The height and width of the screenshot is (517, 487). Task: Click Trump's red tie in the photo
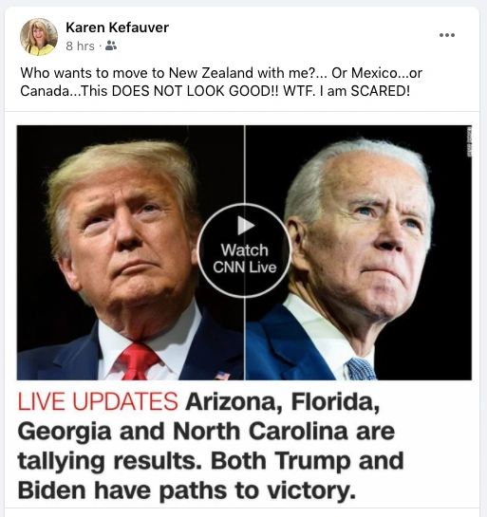pos(137,361)
